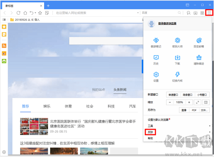
Task: Expand the address bar history dropdown arrow
Action: point(138,13)
